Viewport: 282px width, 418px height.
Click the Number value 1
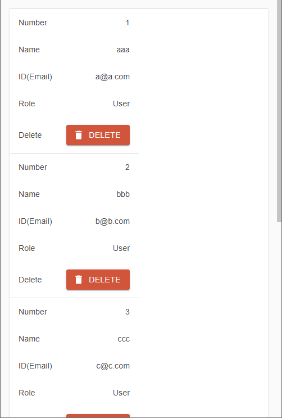(128, 23)
